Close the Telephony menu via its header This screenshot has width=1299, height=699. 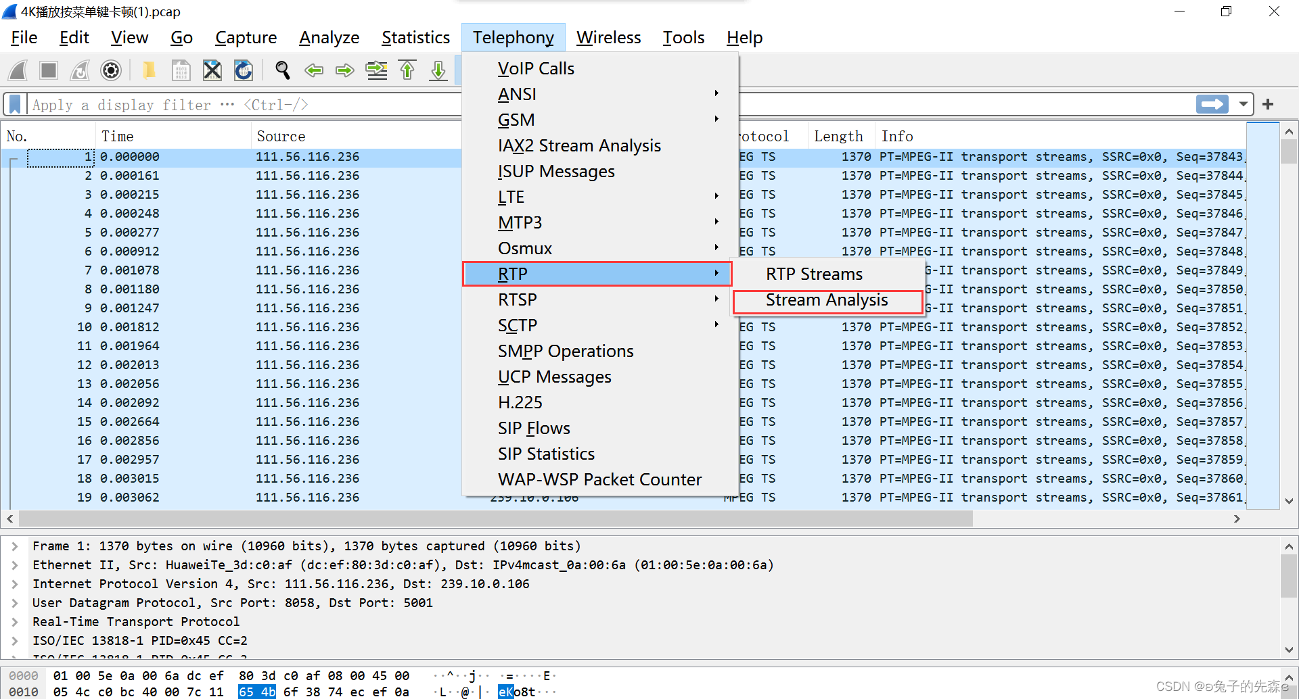[513, 38]
